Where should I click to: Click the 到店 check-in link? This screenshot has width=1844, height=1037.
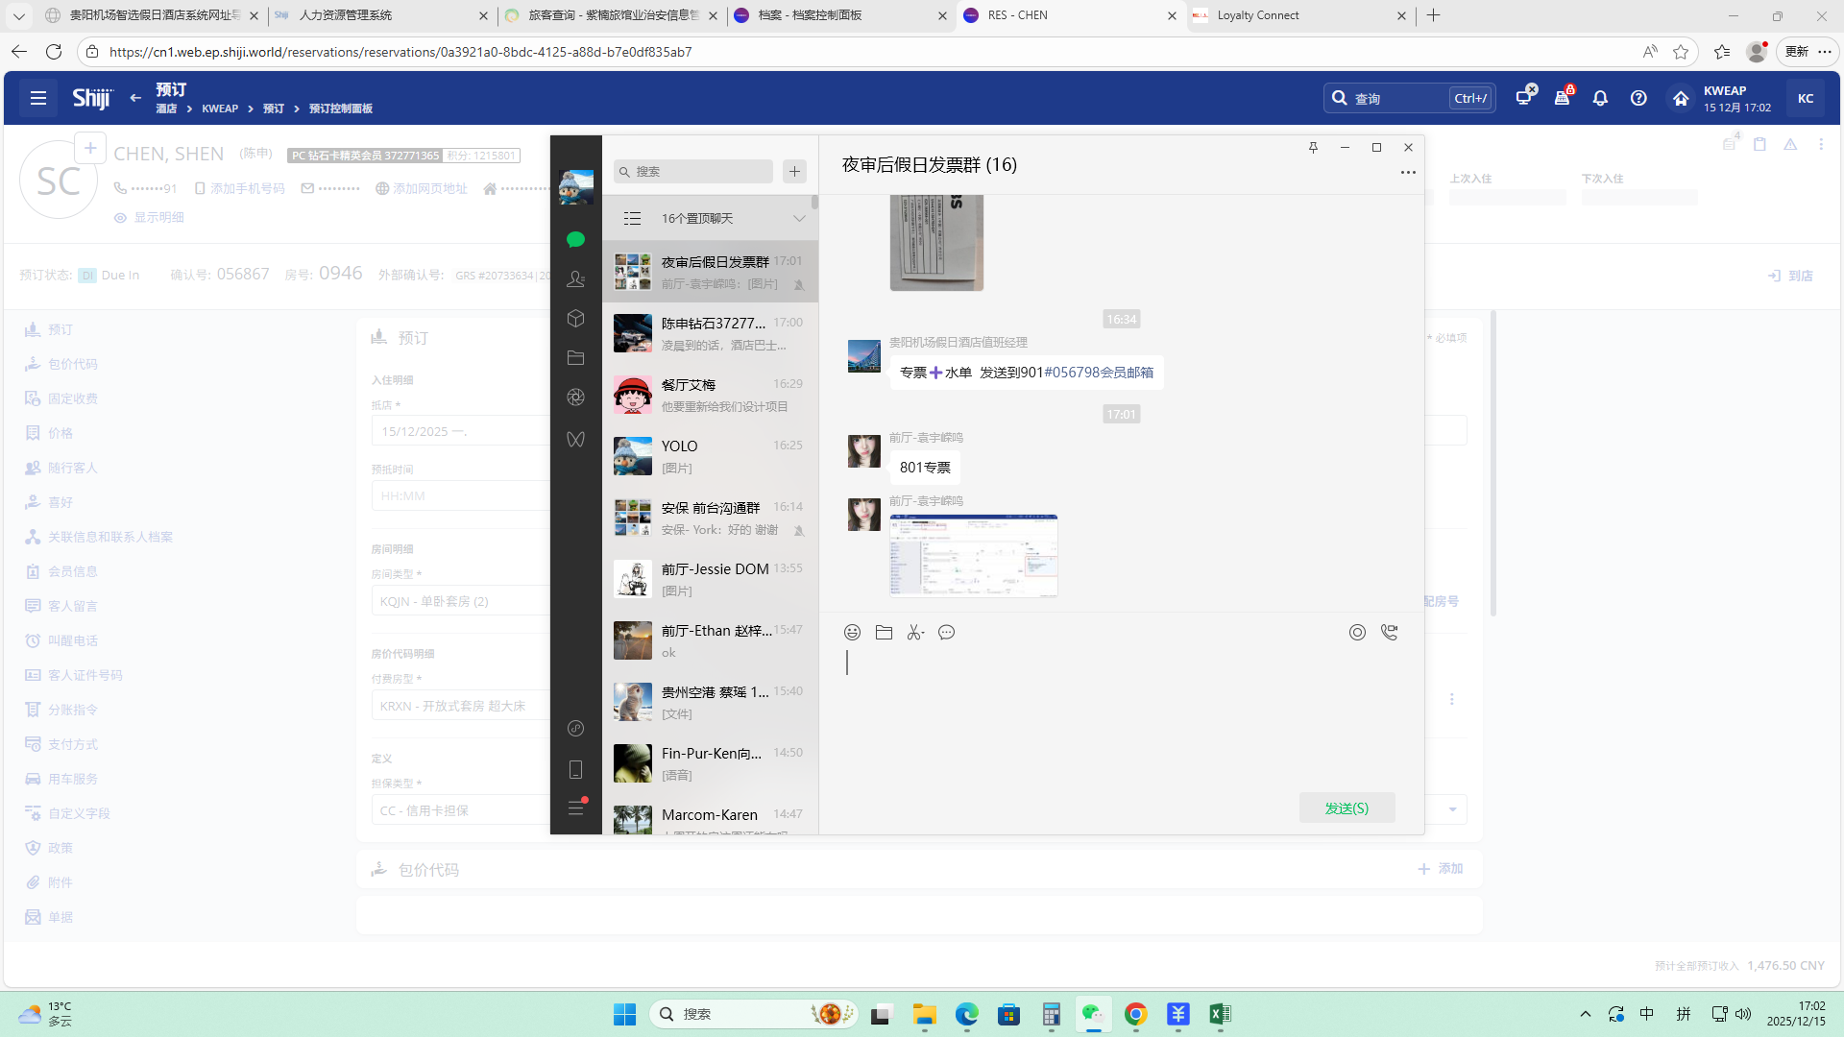pos(1790,276)
